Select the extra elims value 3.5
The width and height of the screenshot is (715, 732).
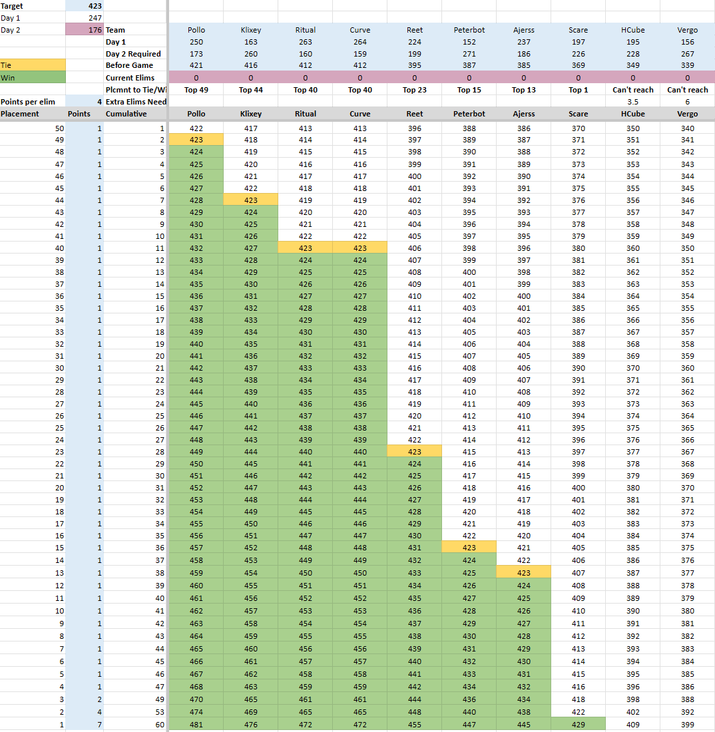(633, 102)
